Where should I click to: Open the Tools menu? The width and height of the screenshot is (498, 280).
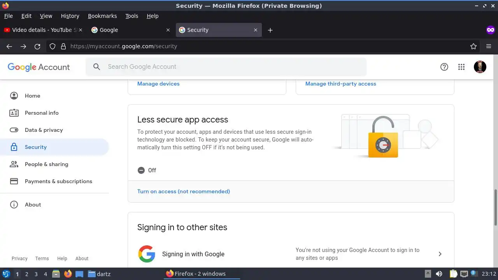tap(132, 16)
